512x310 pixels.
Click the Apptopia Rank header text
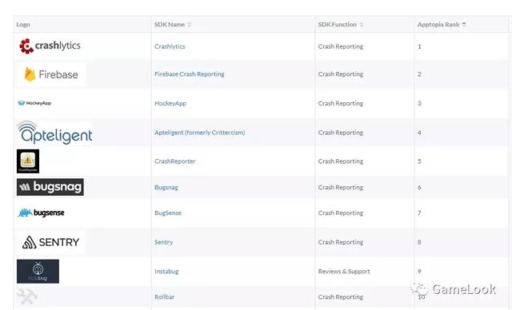pos(438,25)
